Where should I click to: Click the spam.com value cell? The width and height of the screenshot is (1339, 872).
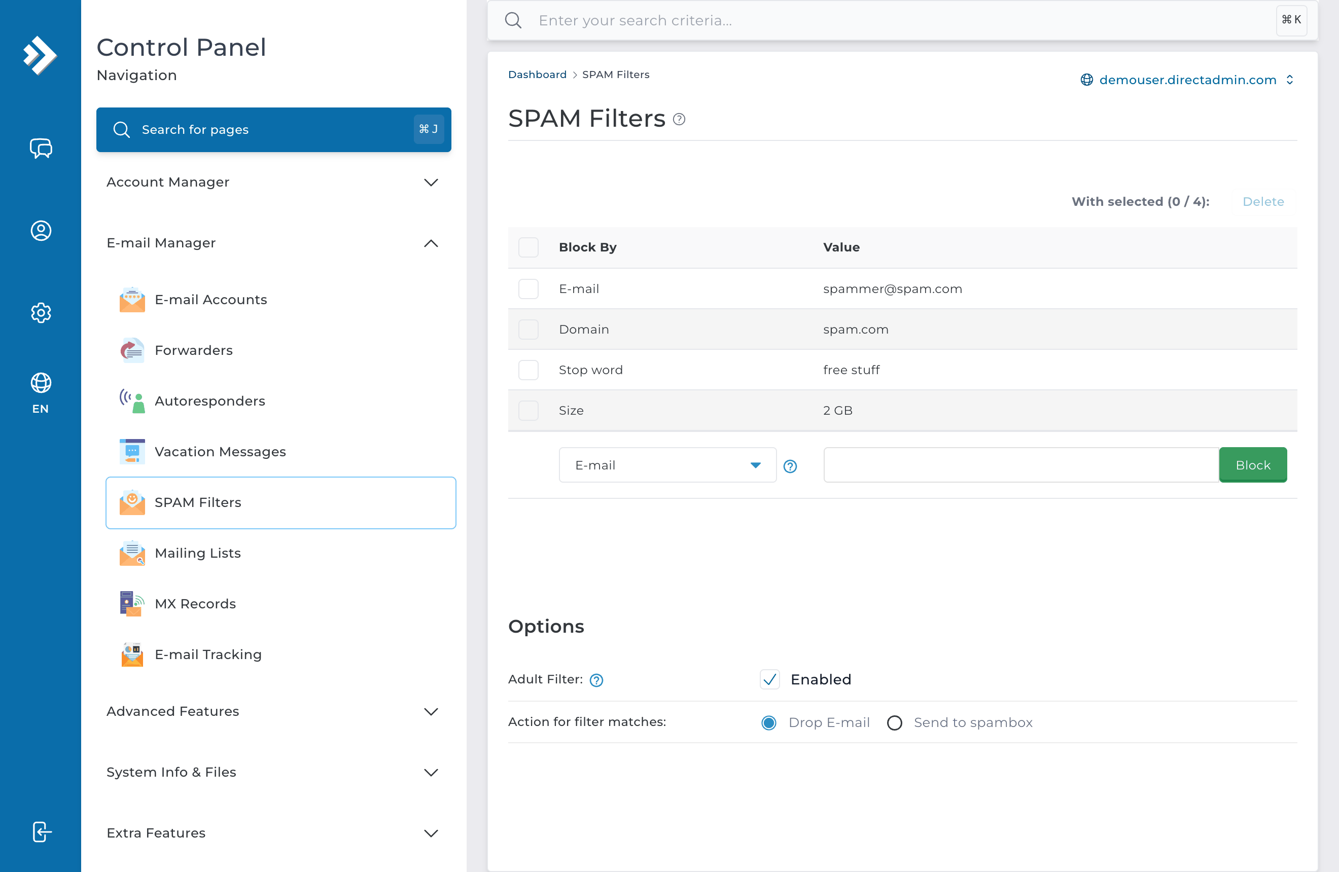tap(856, 330)
